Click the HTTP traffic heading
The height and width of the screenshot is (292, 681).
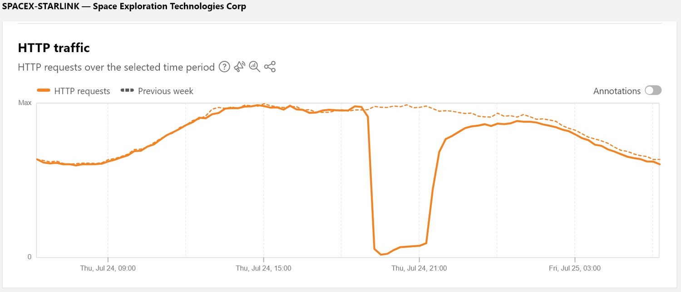[x=53, y=48]
